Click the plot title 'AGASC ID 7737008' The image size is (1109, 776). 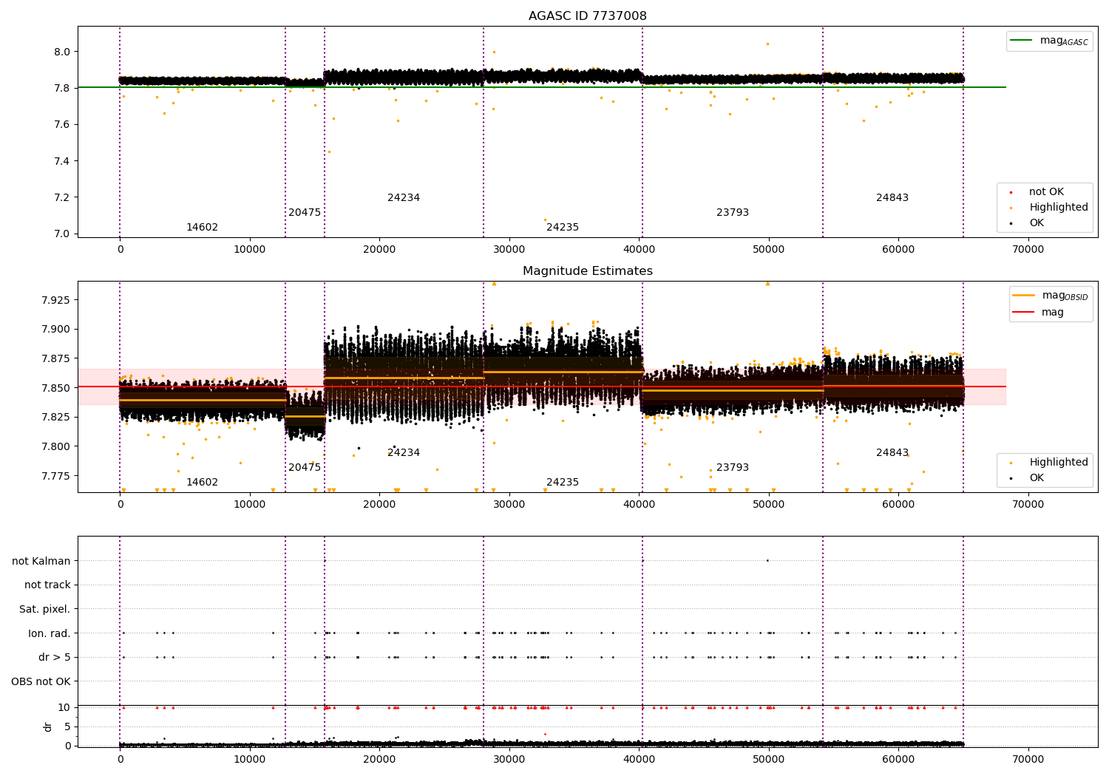coord(587,16)
